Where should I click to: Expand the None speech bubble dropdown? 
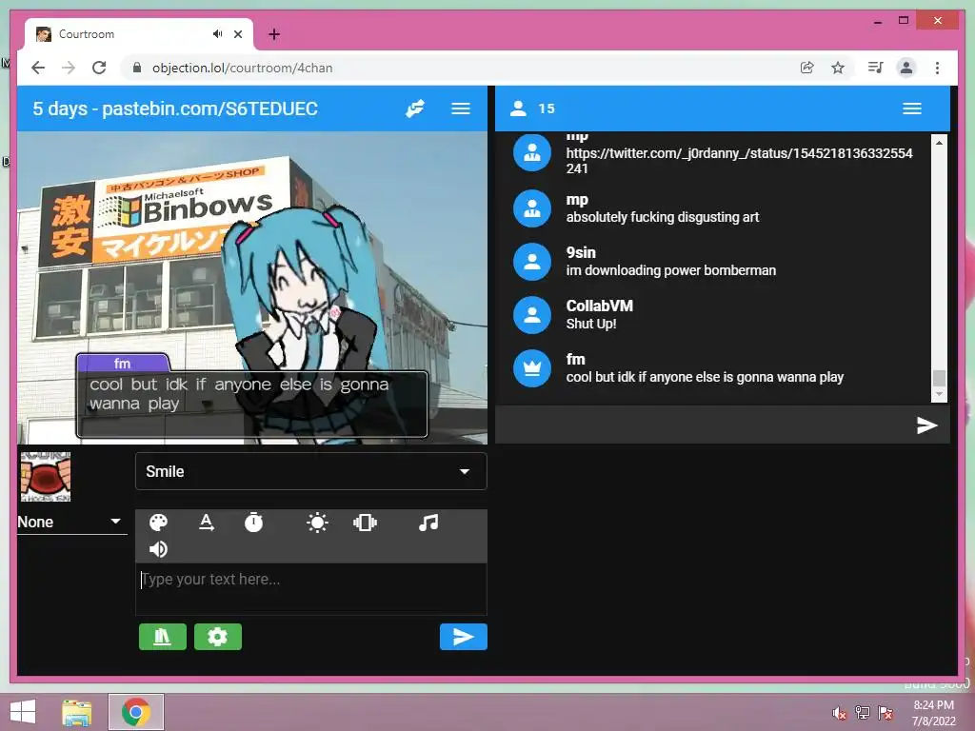[72, 522]
